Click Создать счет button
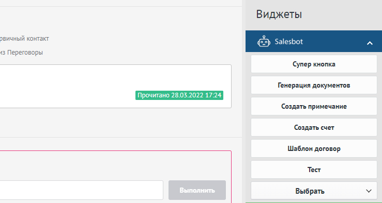Image resolution: width=382 pixels, height=203 pixels. 314,127
